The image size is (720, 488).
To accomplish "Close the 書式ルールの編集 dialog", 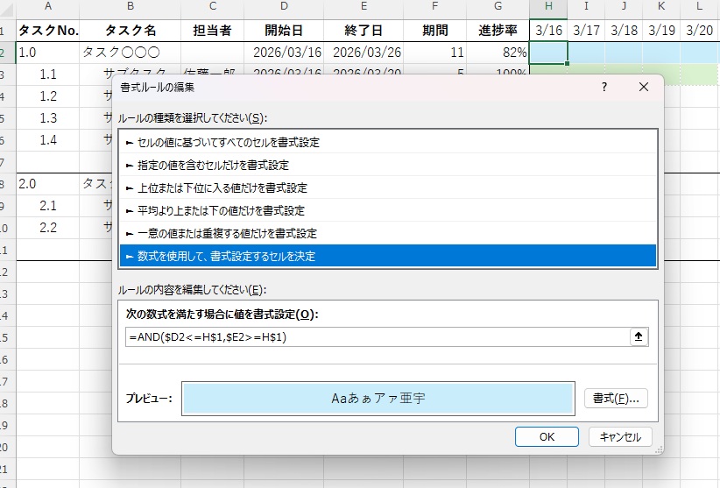I will [x=644, y=87].
